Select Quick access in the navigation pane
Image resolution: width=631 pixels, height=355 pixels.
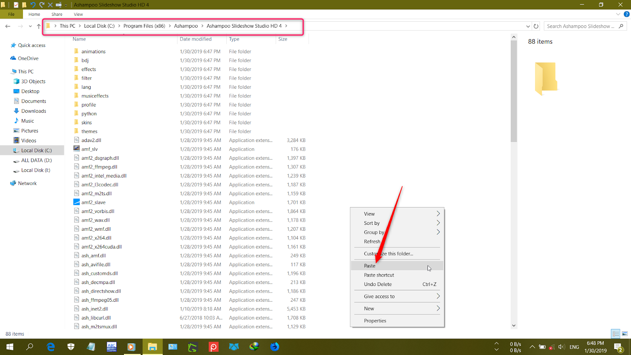[x=32, y=45]
